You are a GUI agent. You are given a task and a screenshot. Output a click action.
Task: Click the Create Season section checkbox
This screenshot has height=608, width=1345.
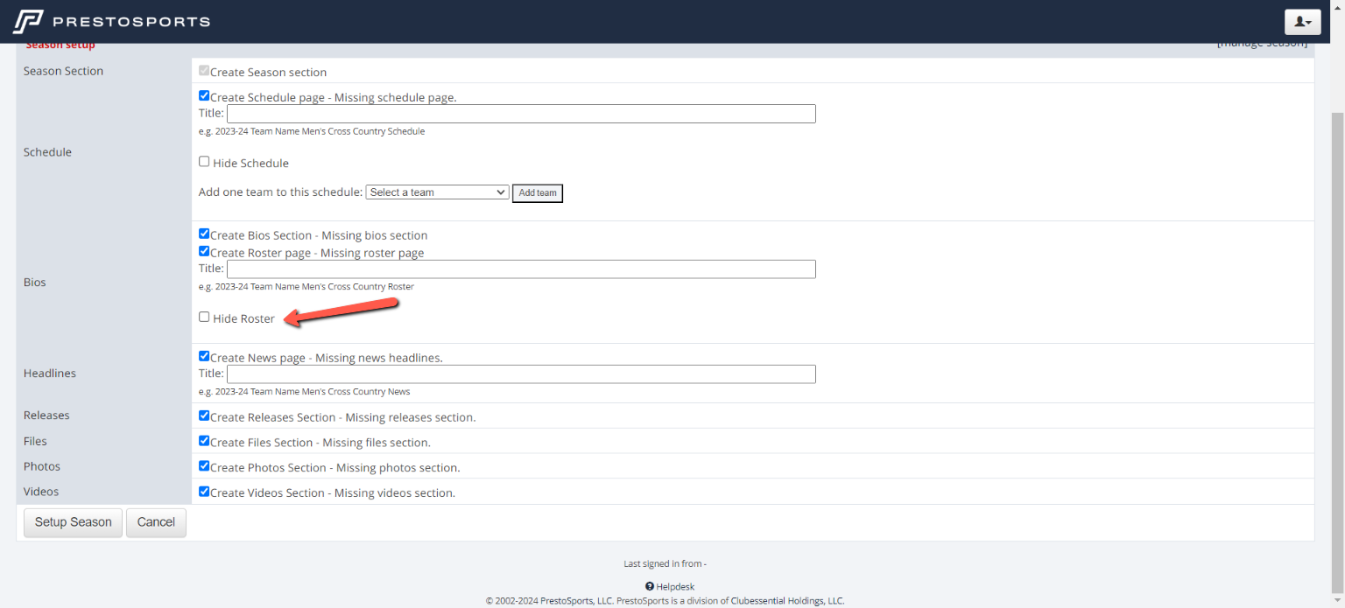click(204, 71)
